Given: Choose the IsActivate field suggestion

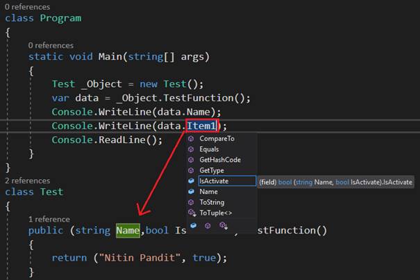Looking at the screenshot, I should pyautogui.click(x=227, y=181).
